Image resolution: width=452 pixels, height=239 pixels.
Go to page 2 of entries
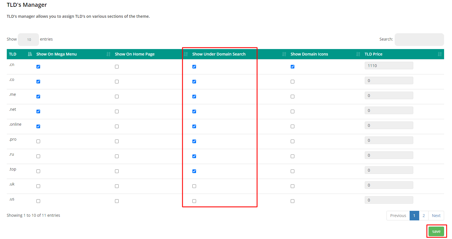click(x=423, y=216)
